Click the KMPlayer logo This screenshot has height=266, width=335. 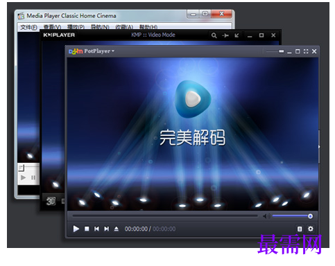click(x=59, y=35)
